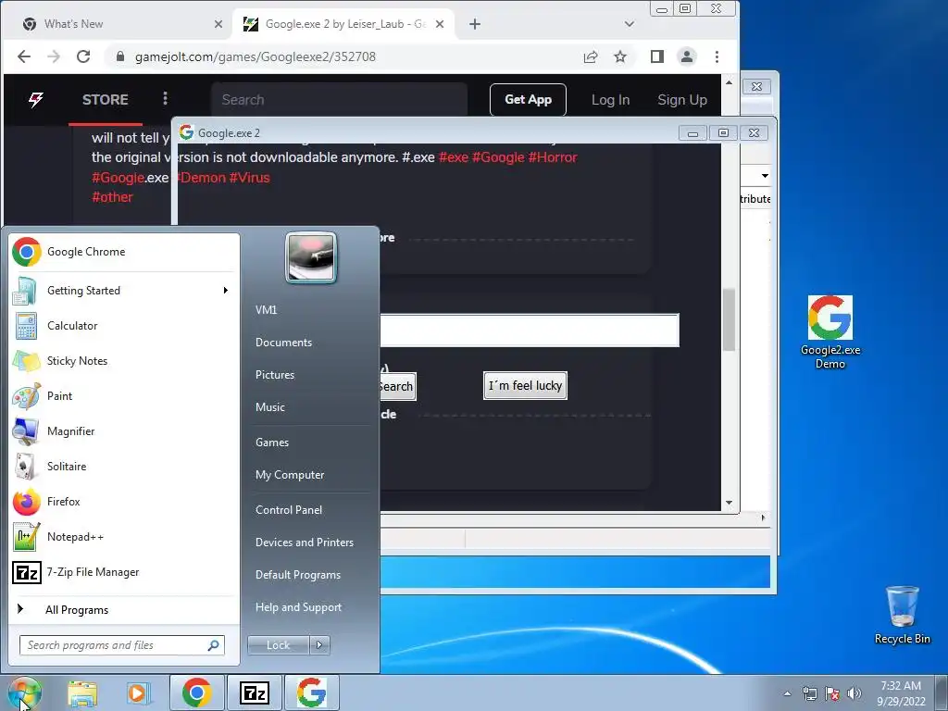The image size is (948, 711).
Task: Click Game Jolt Search field
Action: 339,100
